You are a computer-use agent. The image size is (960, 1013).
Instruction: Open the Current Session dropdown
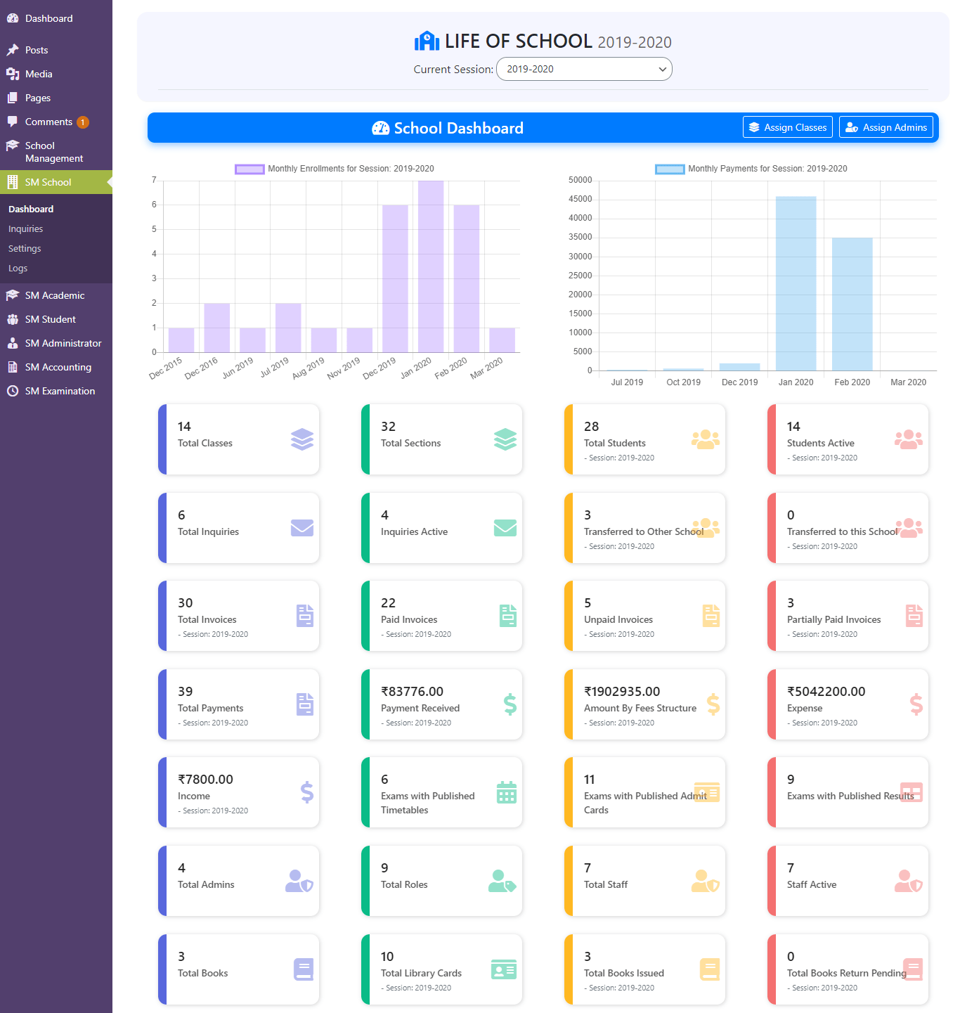click(x=584, y=69)
